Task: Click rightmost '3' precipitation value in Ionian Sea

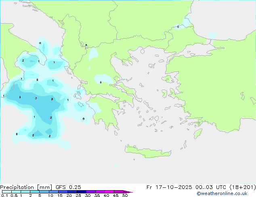Action: [x=52, y=99]
